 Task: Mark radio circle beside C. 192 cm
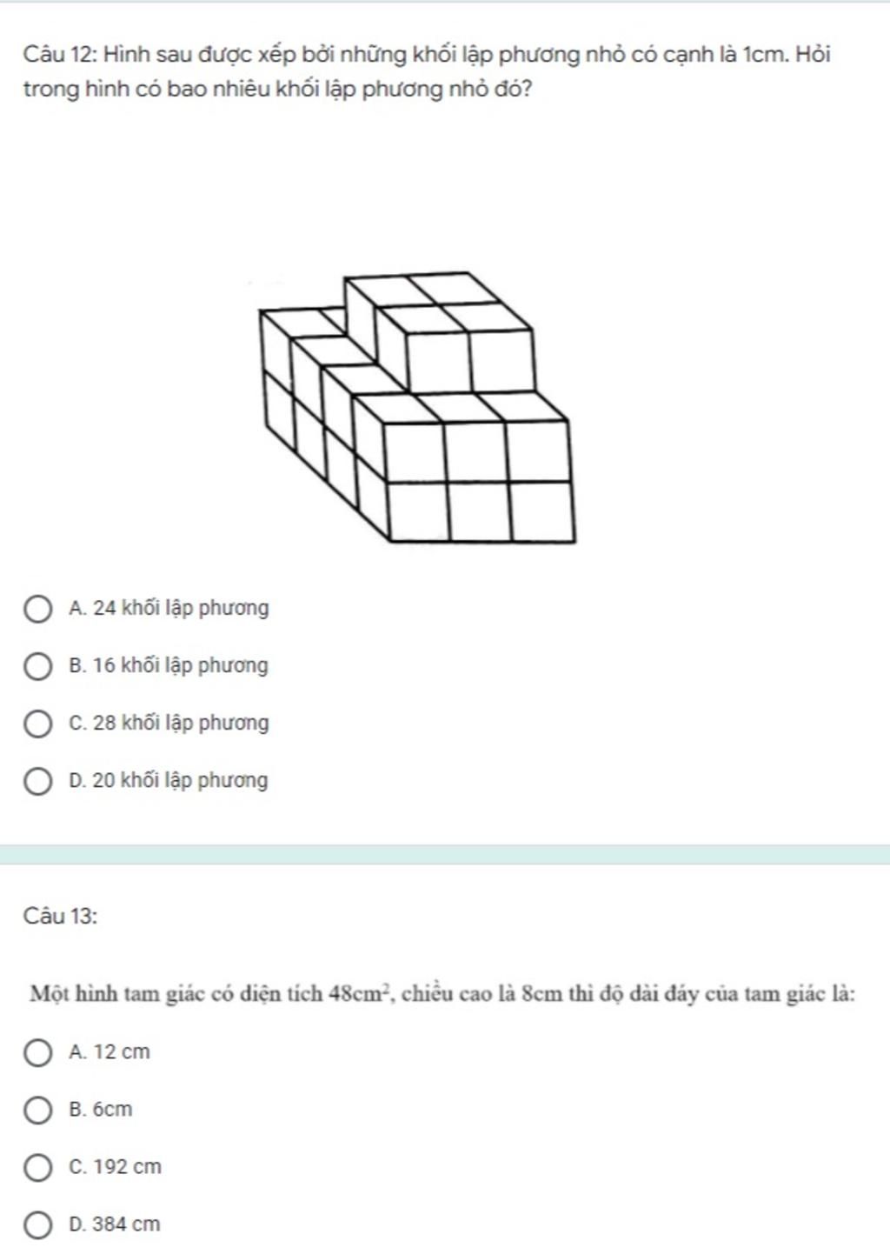(37, 1168)
